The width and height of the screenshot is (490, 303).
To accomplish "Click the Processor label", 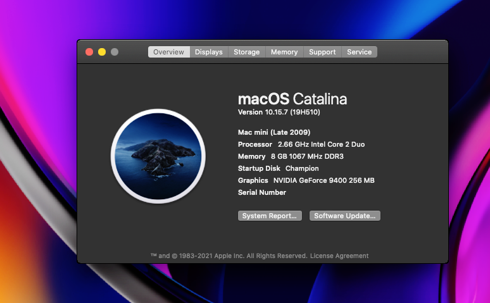I will (x=255, y=144).
